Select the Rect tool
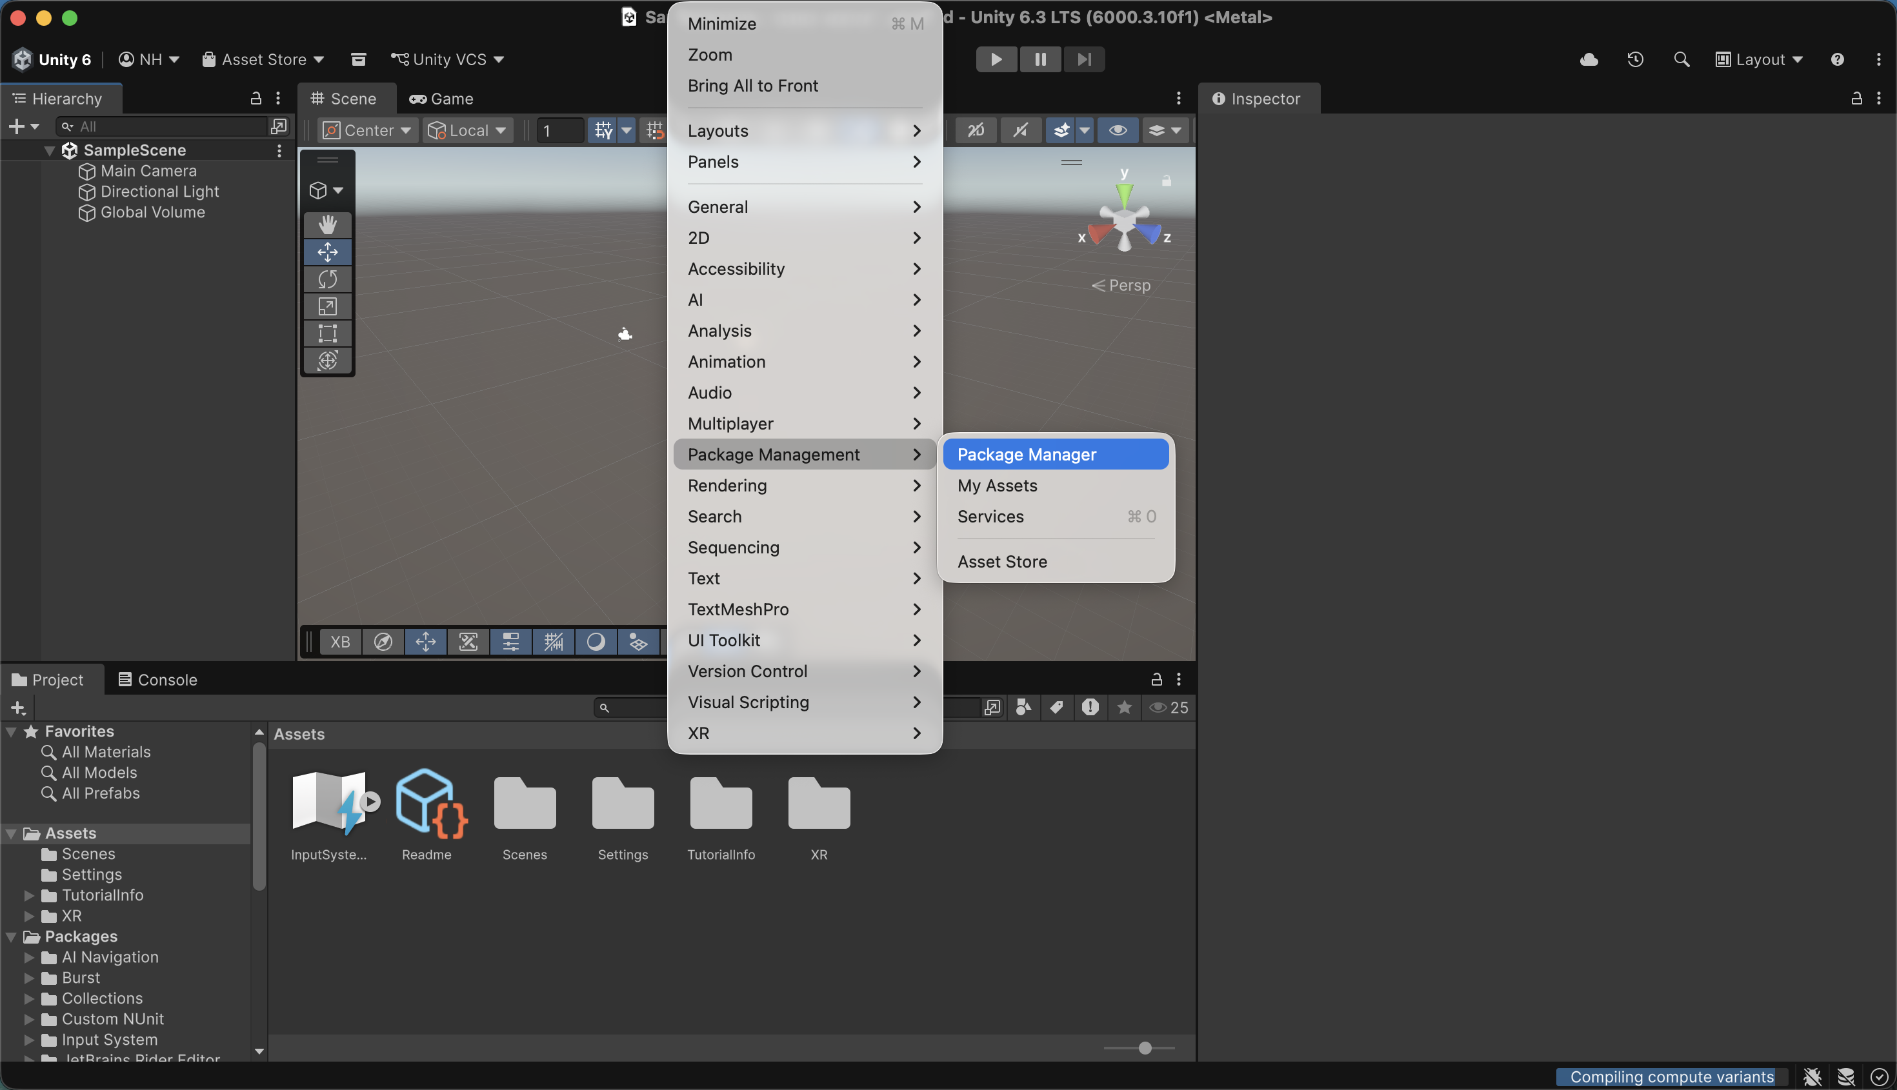The image size is (1897, 1090). (x=327, y=333)
